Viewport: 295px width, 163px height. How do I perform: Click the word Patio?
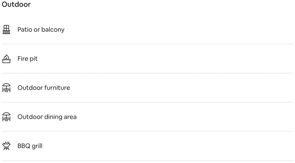click(25, 30)
